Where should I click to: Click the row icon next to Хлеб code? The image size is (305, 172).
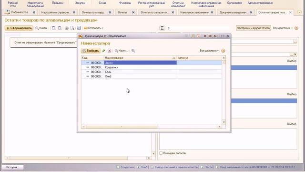coord(88,76)
